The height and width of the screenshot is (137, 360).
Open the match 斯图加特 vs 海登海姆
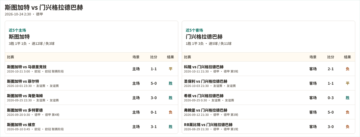click(25, 96)
